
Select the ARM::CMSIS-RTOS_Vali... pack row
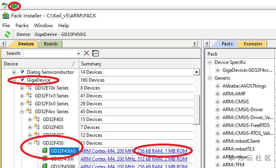point(248,133)
